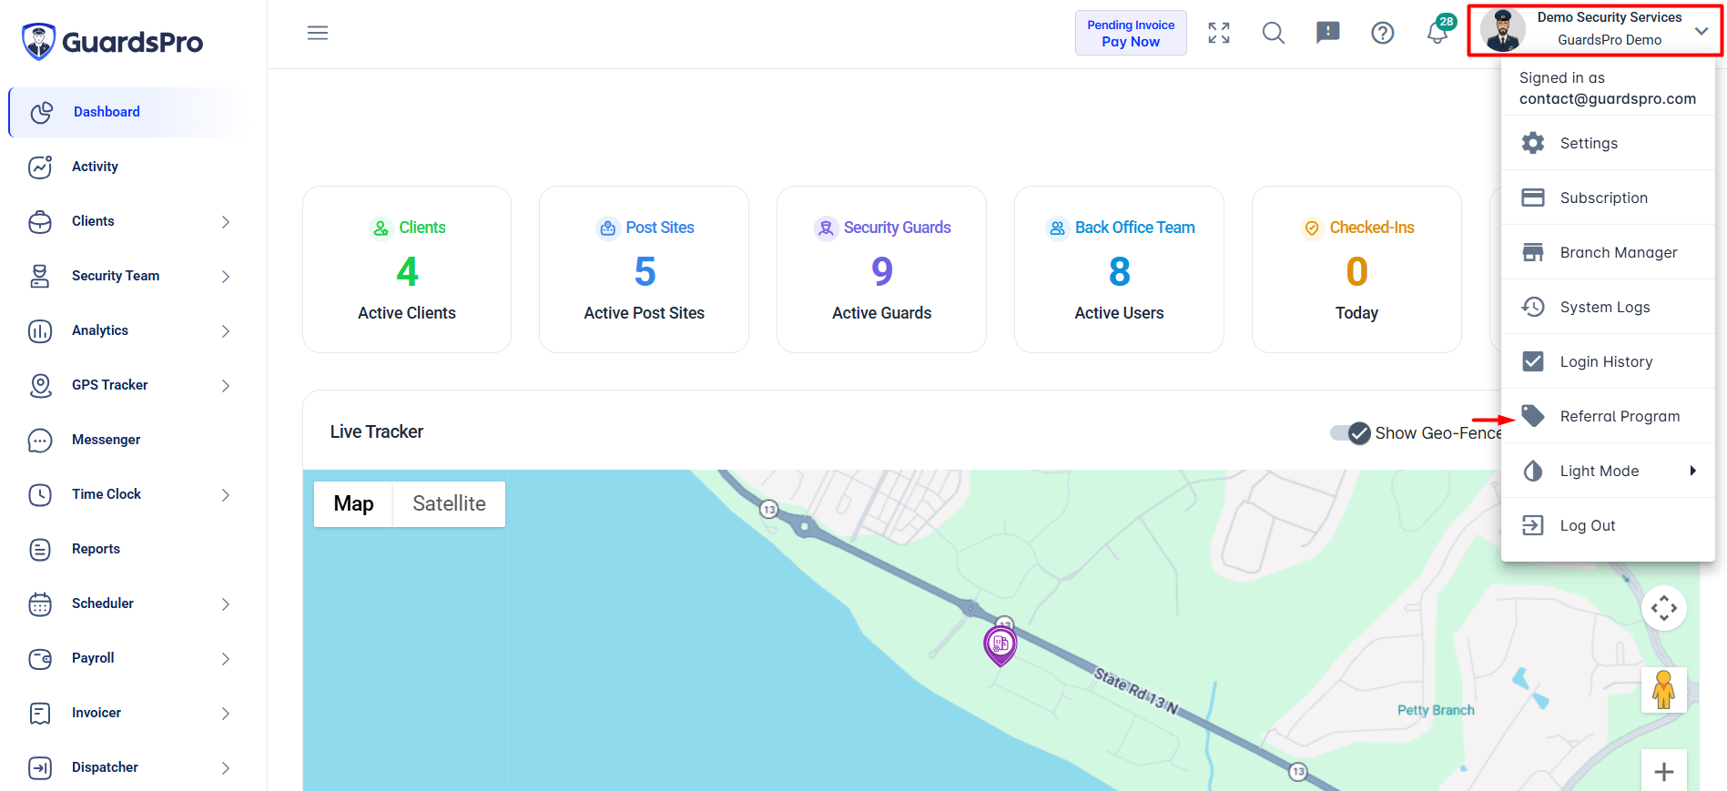Click the Live Tracker heading

(377, 431)
